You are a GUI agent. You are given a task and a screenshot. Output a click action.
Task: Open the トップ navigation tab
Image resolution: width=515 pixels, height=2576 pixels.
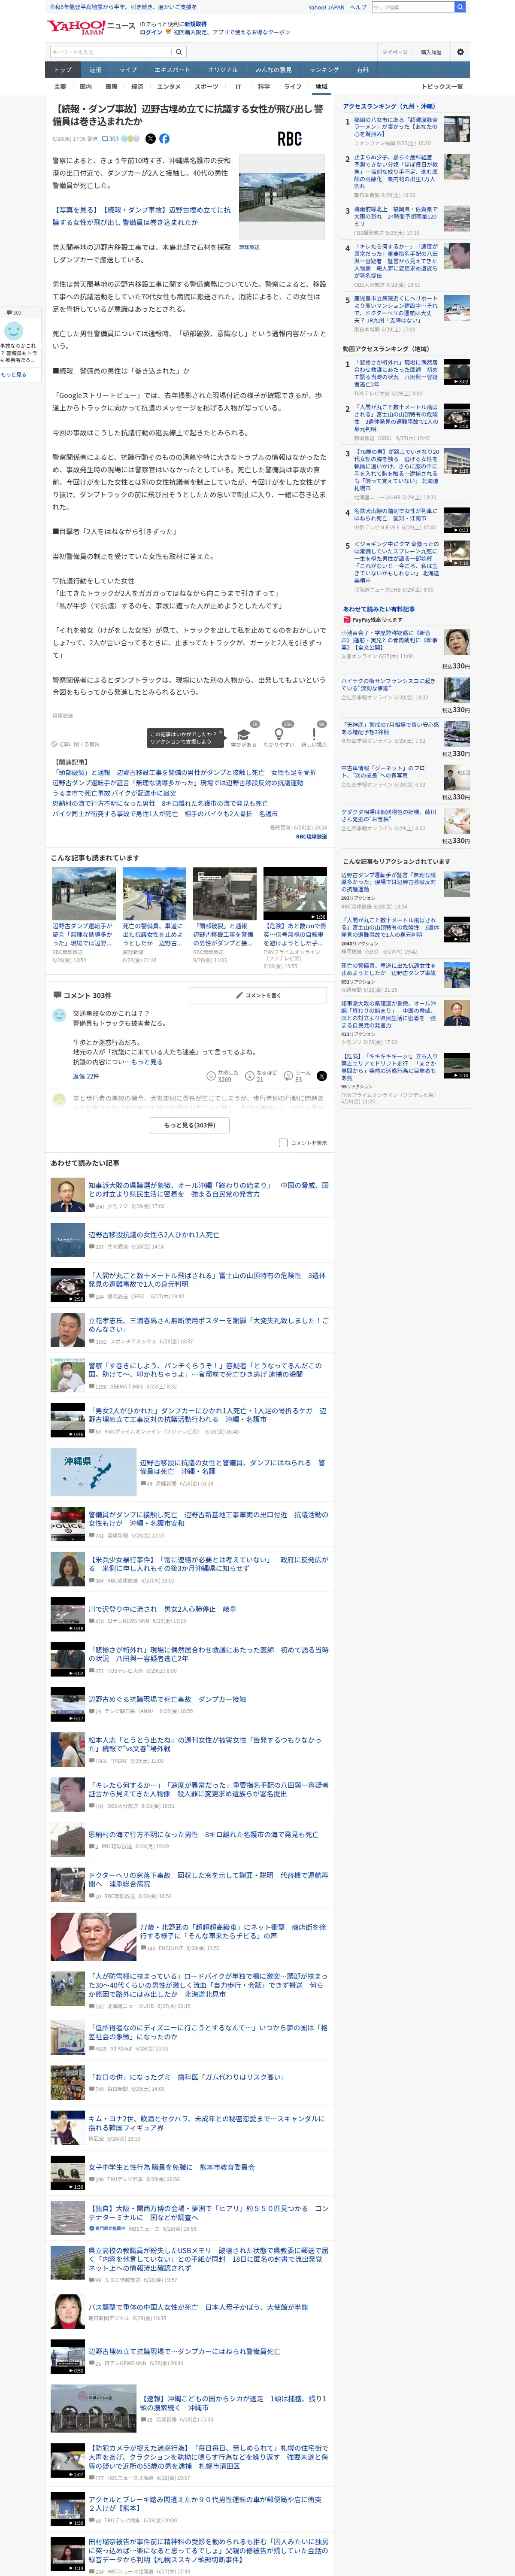(x=63, y=70)
